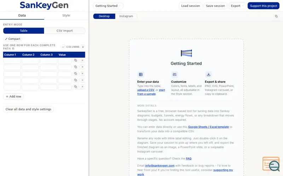Screen dimensions: 283x176
Task: Click the info@sankeygen.com email link
Action: [160, 165]
